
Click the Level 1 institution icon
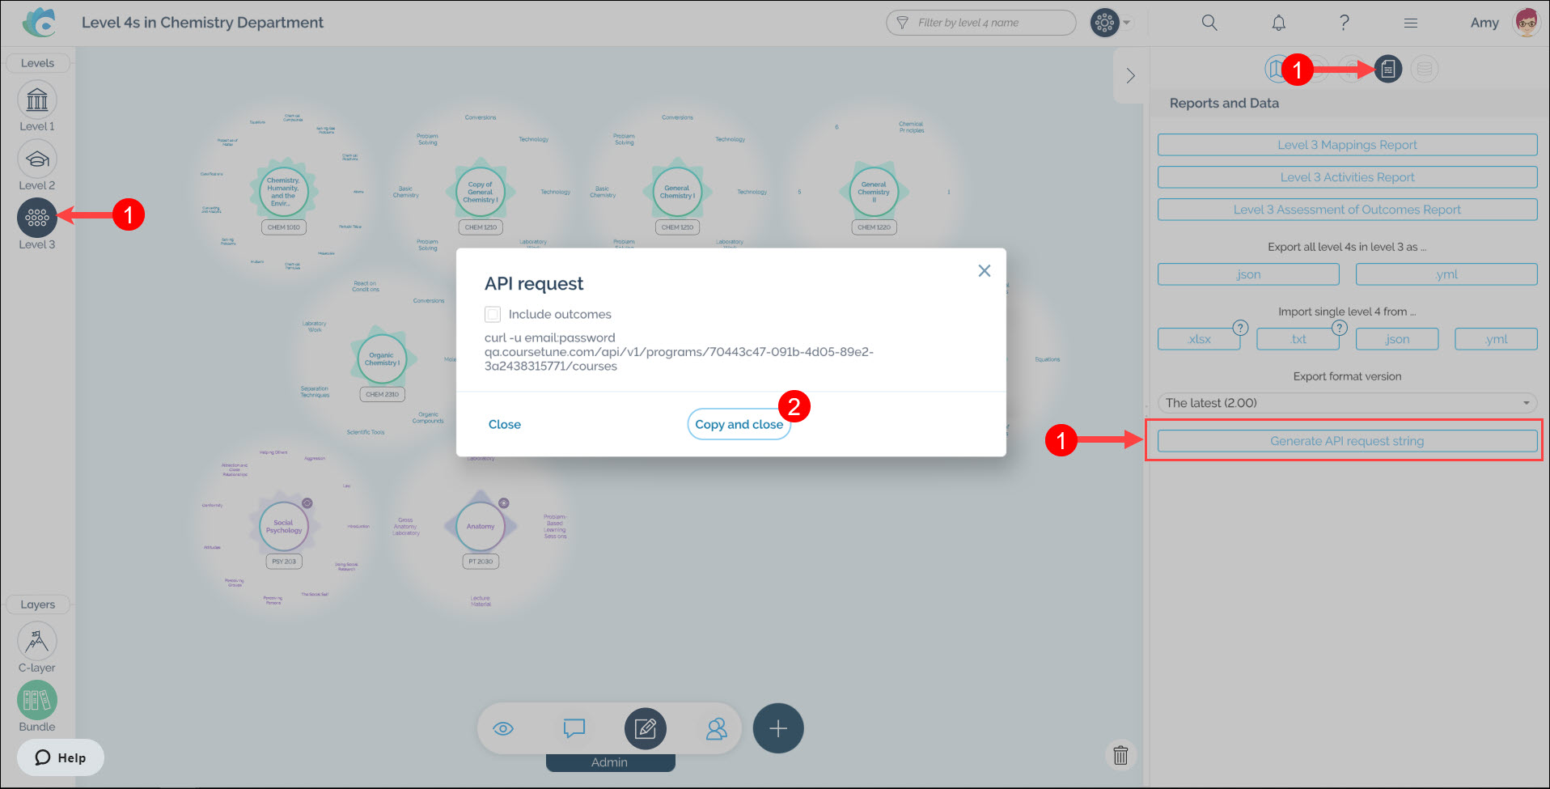(x=37, y=100)
